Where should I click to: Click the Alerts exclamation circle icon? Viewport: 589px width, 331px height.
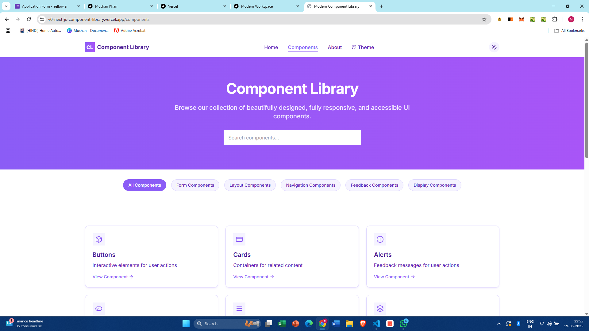[x=380, y=239]
